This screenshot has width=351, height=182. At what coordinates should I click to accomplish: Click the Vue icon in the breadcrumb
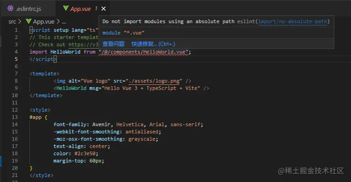click(29, 21)
